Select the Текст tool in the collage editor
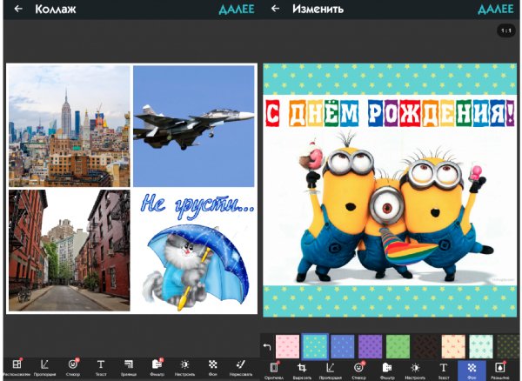Screen dimensions: 522x381 tap(101, 368)
